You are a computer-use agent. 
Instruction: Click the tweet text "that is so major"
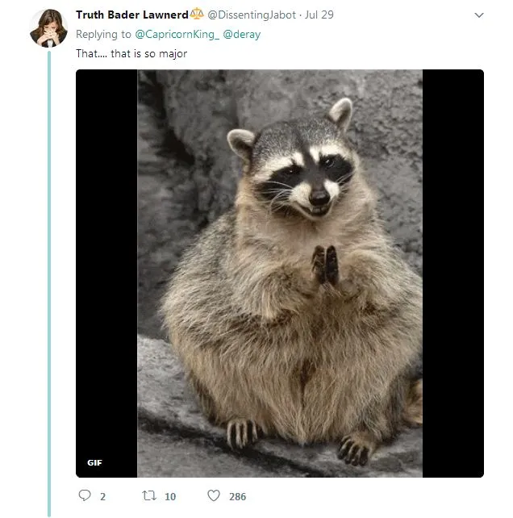149,53
